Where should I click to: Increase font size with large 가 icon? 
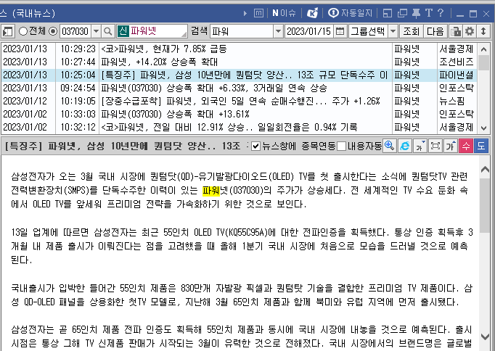(451, 146)
